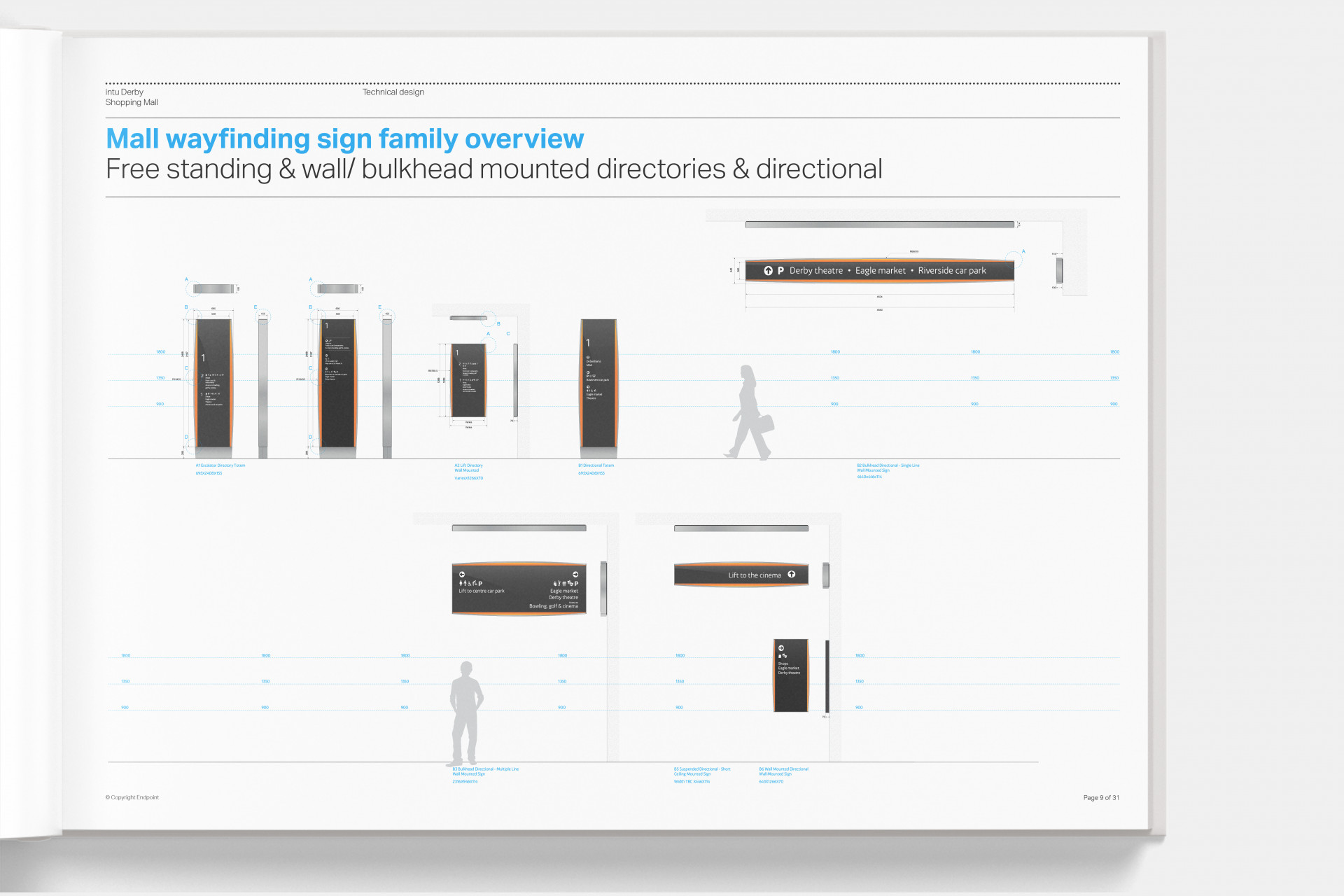This screenshot has width=1344, height=896.
Task: Click the 'B5 Suspended Directional - Short' caption
Action: click(702, 769)
